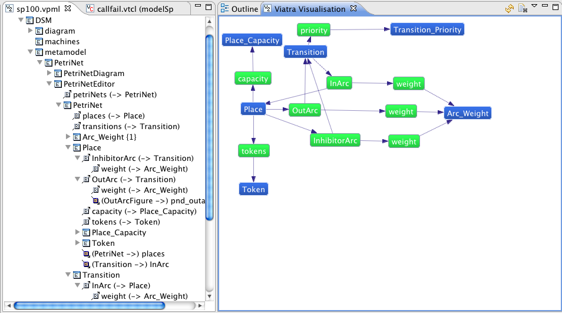Close the Viatra Visualisation tab
Screen dimensions: 562x313
pos(353,8)
